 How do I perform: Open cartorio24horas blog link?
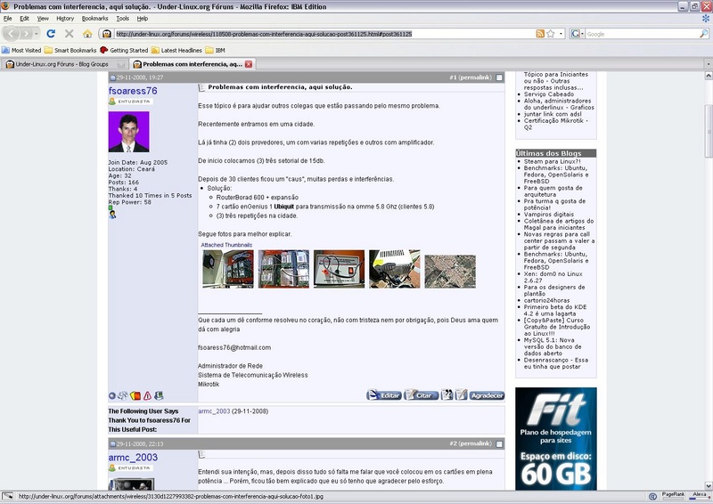pyautogui.click(x=546, y=300)
